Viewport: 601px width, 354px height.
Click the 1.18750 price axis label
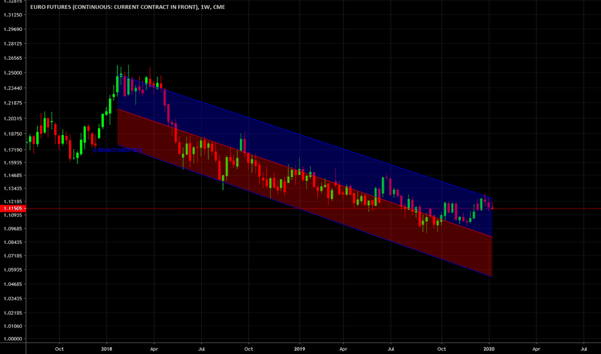13,134
